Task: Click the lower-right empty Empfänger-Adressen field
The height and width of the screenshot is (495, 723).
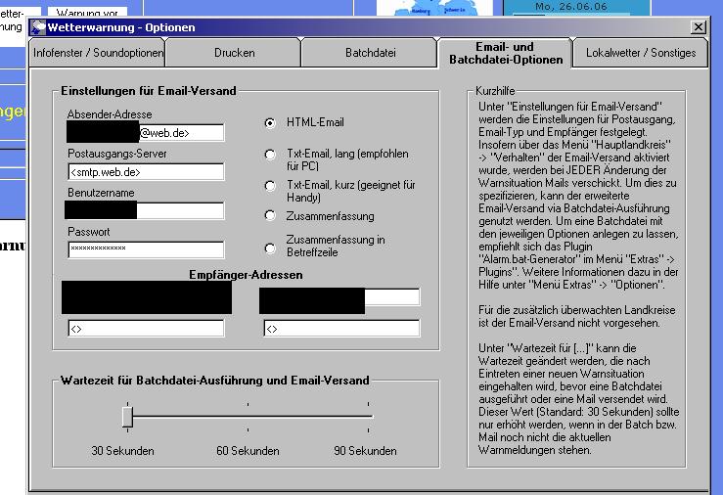Action: coord(340,329)
